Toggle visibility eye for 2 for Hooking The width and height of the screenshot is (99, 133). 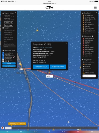pos(83,38)
